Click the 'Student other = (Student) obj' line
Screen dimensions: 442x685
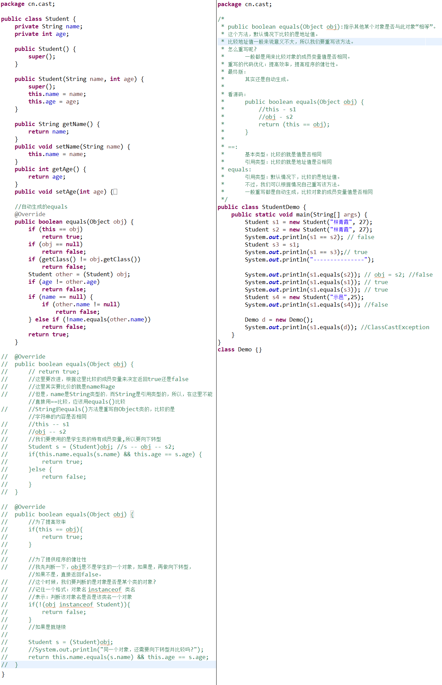click(79, 275)
